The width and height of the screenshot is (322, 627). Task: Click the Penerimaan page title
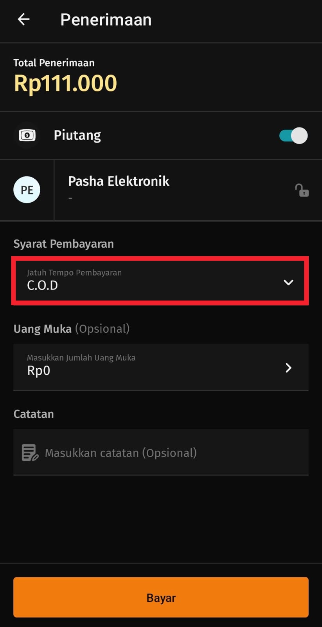click(106, 20)
